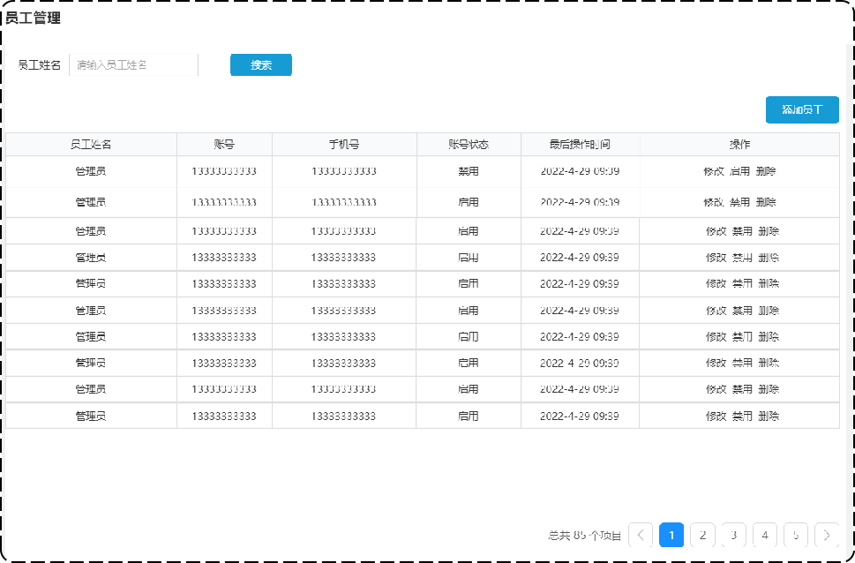The height and width of the screenshot is (563, 855).
Task: Focus the 员工姓名 search input
Action: click(132, 65)
